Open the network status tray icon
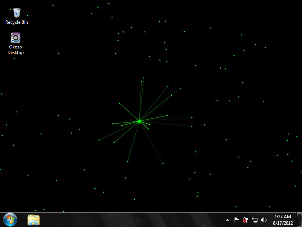 (254, 220)
